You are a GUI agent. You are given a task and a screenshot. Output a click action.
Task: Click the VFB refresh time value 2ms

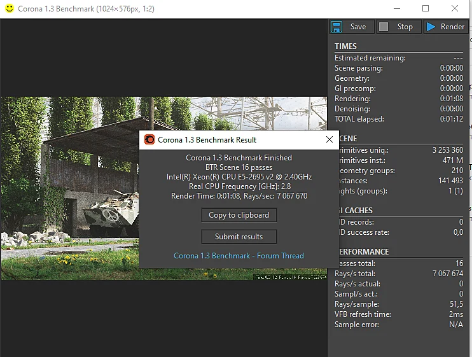pos(455,314)
